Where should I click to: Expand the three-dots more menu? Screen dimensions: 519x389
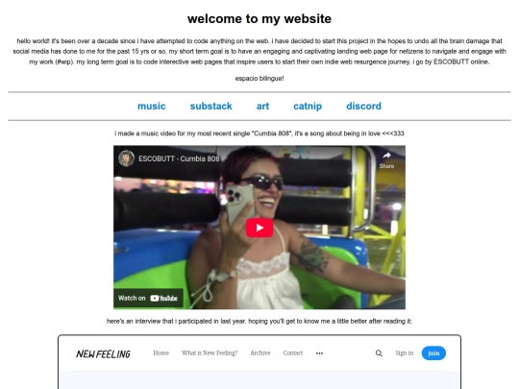tap(319, 353)
